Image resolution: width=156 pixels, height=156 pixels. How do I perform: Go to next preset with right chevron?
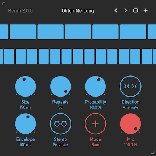pos(126,10)
